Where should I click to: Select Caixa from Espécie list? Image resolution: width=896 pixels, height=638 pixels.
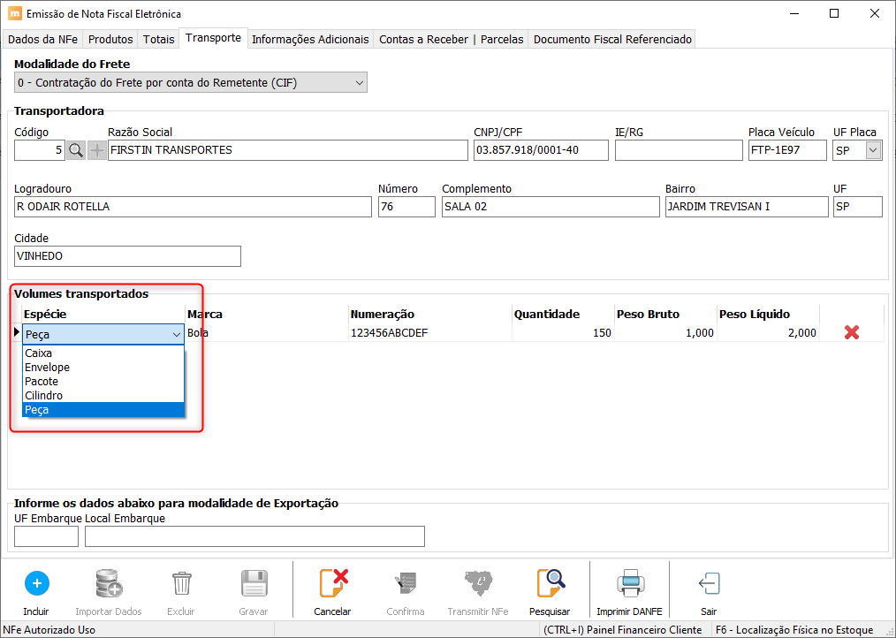pyautogui.click(x=39, y=353)
